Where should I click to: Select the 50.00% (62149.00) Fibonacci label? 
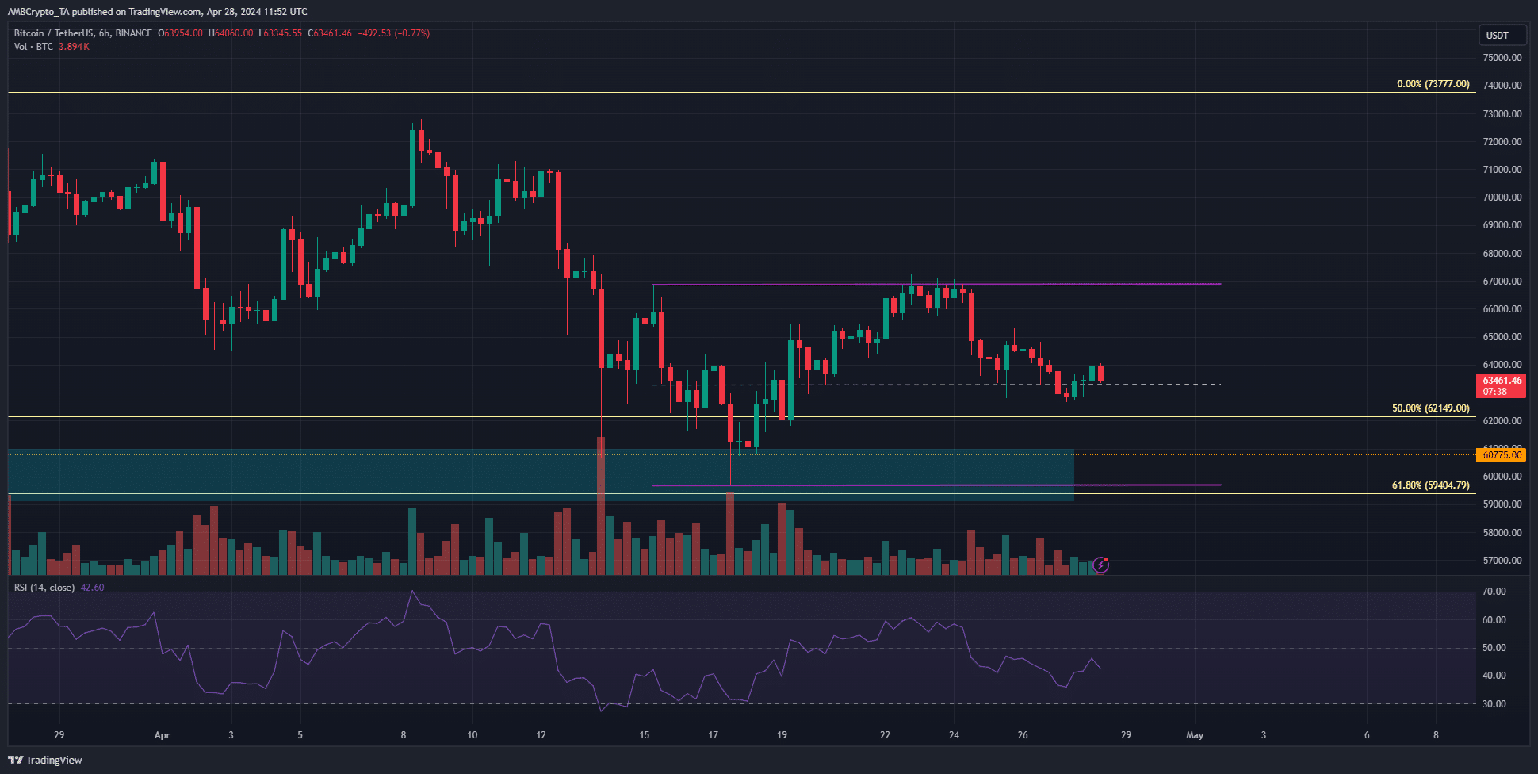click(x=1430, y=408)
